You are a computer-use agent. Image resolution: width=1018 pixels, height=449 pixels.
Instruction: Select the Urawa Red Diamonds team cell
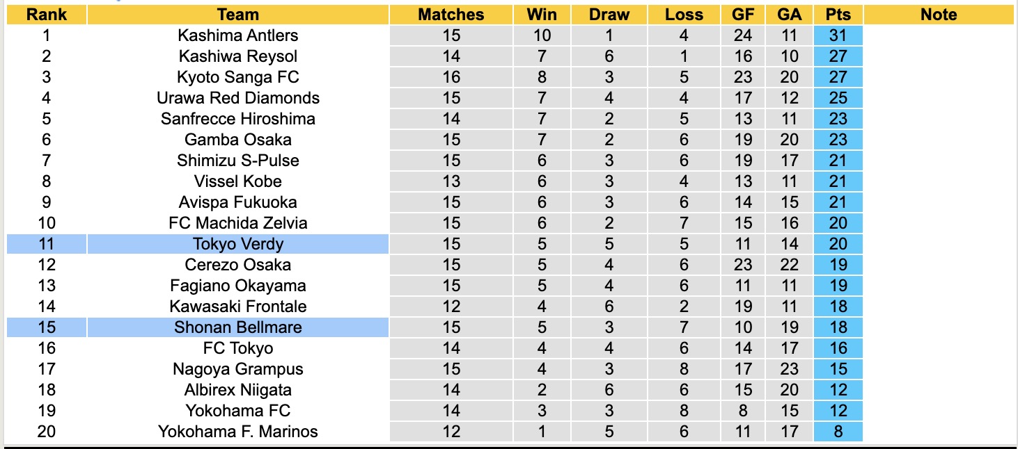(x=237, y=98)
